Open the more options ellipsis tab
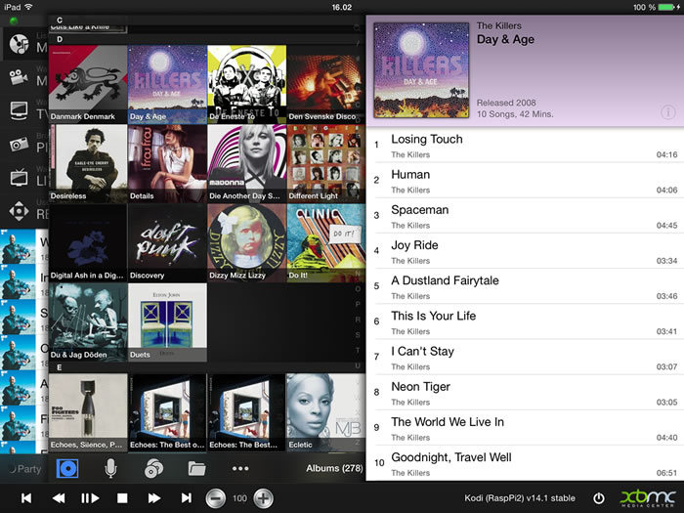The width and height of the screenshot is (684, 513). pyautogui.click(x=240, y=468)
